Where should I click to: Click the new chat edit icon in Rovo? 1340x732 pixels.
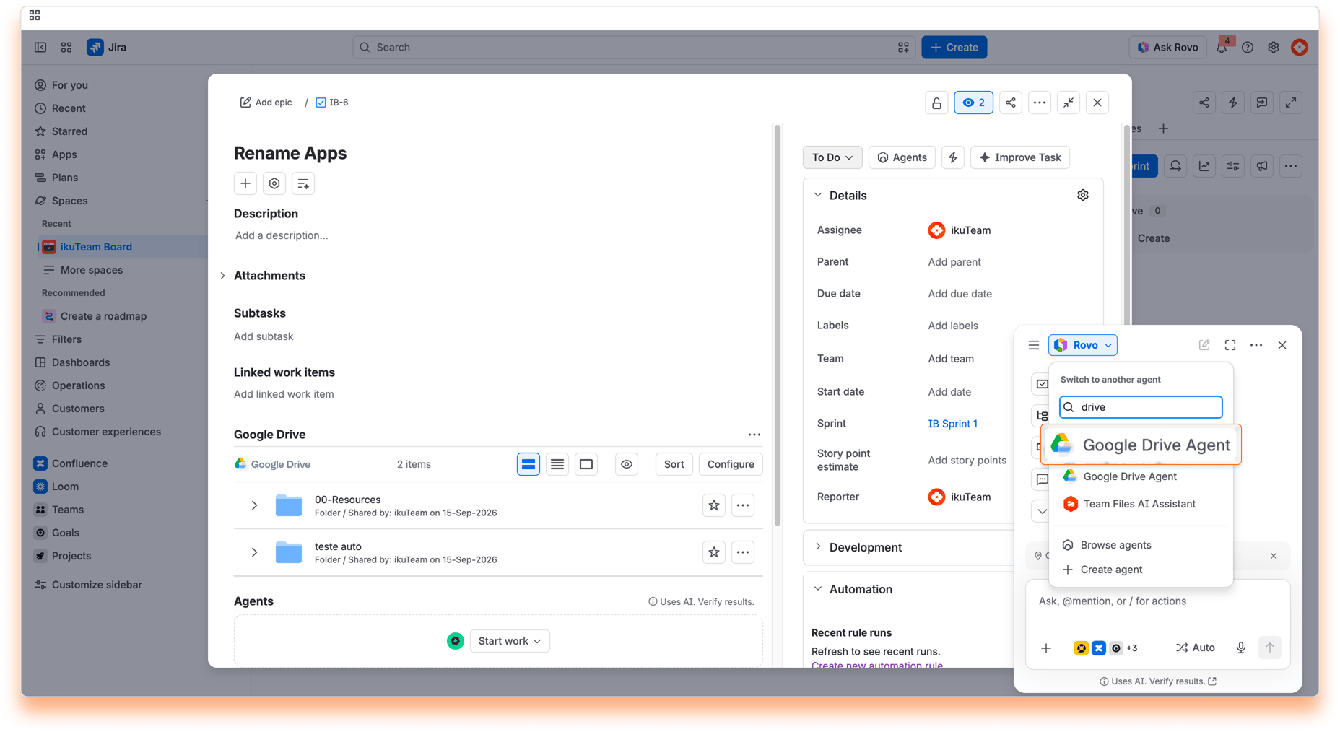[x=1204, y=345]
